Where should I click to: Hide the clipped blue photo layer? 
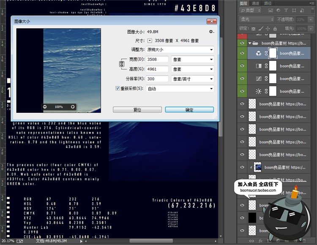pyautogui.click(x=242, y=167)
